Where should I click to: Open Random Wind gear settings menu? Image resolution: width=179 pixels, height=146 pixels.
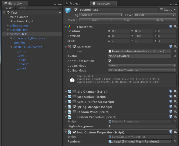coord(175,112)
